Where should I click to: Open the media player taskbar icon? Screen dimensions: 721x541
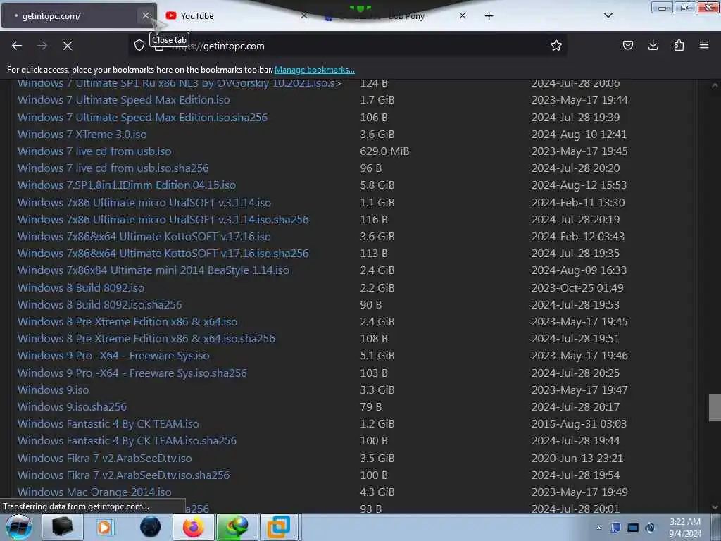104,527
